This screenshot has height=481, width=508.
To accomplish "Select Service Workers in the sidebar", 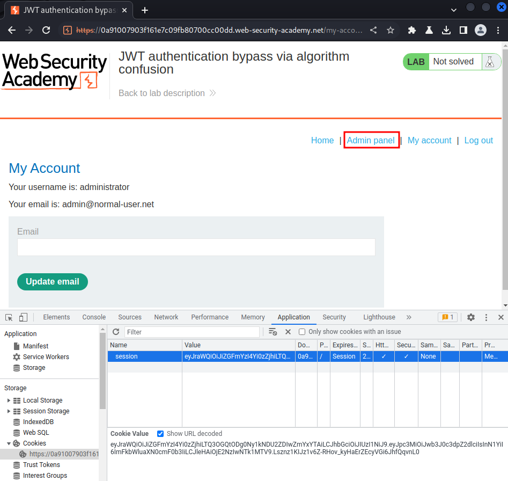I will point(46,357).
